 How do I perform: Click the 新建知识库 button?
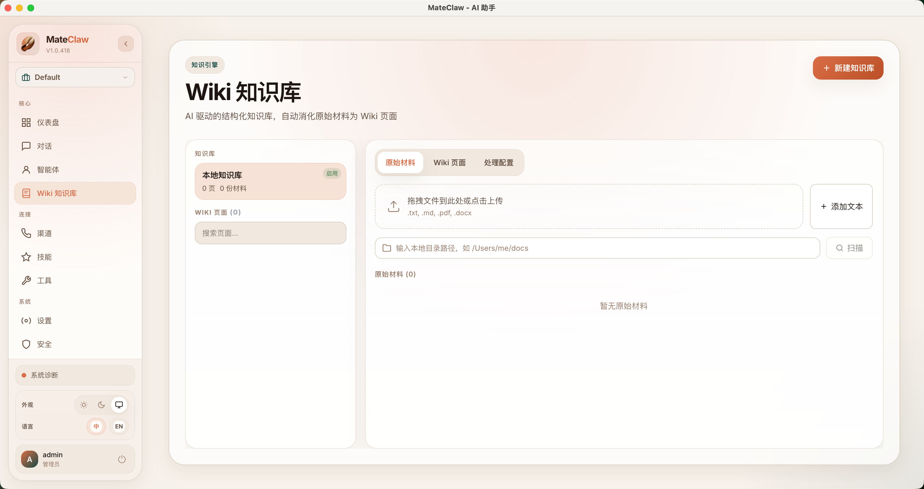pos(848,68)
